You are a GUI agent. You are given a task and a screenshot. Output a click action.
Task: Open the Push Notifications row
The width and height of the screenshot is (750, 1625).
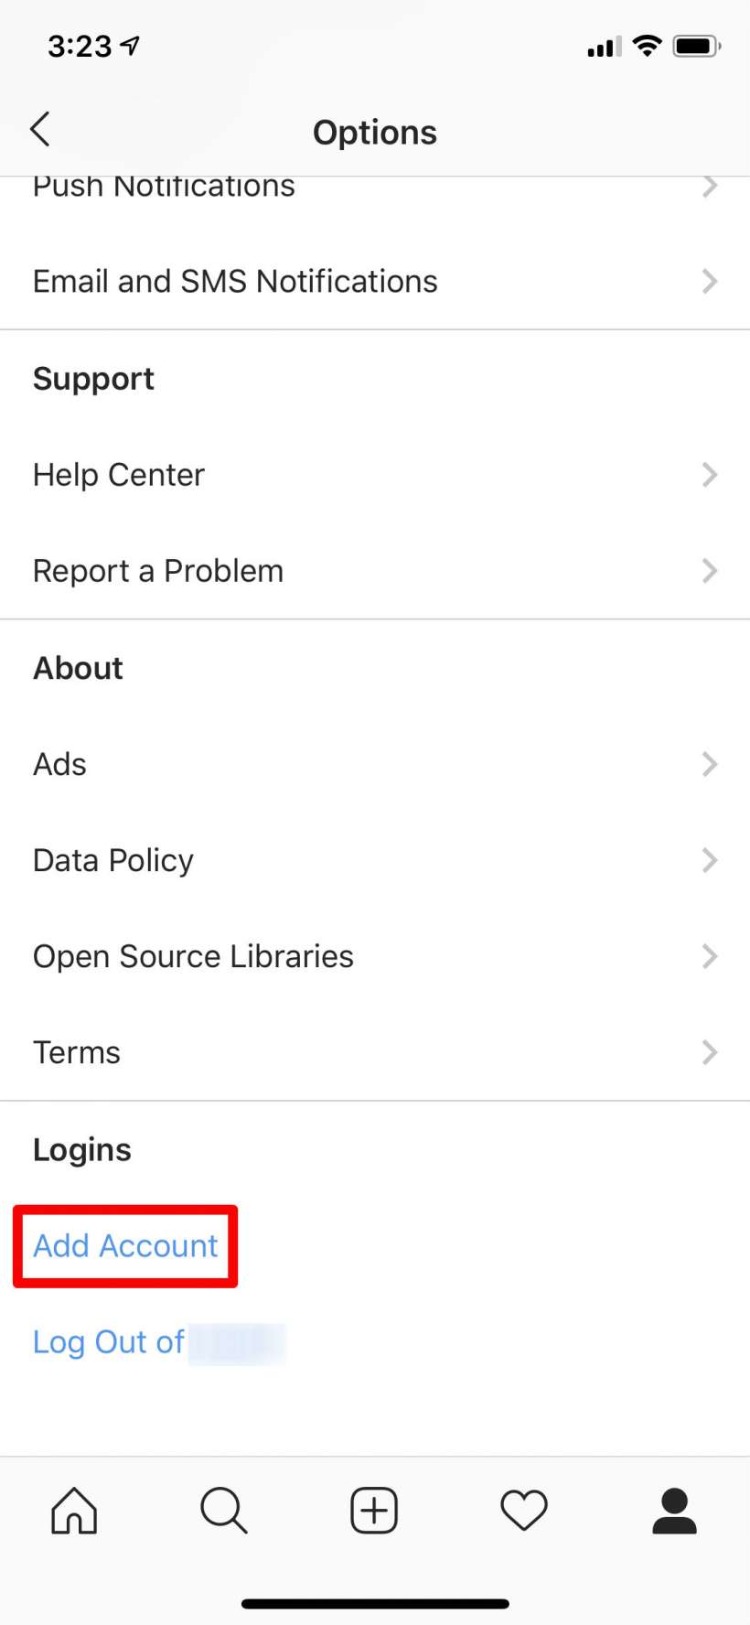click(375, 185)
